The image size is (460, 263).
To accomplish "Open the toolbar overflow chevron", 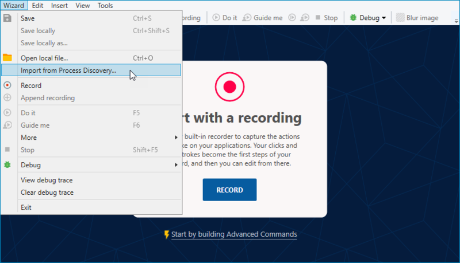I will [x=456, y=21].
